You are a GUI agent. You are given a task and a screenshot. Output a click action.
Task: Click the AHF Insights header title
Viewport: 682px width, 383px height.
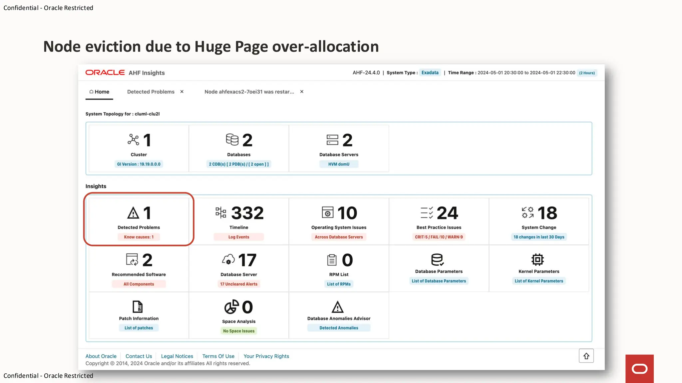(147, 73)
